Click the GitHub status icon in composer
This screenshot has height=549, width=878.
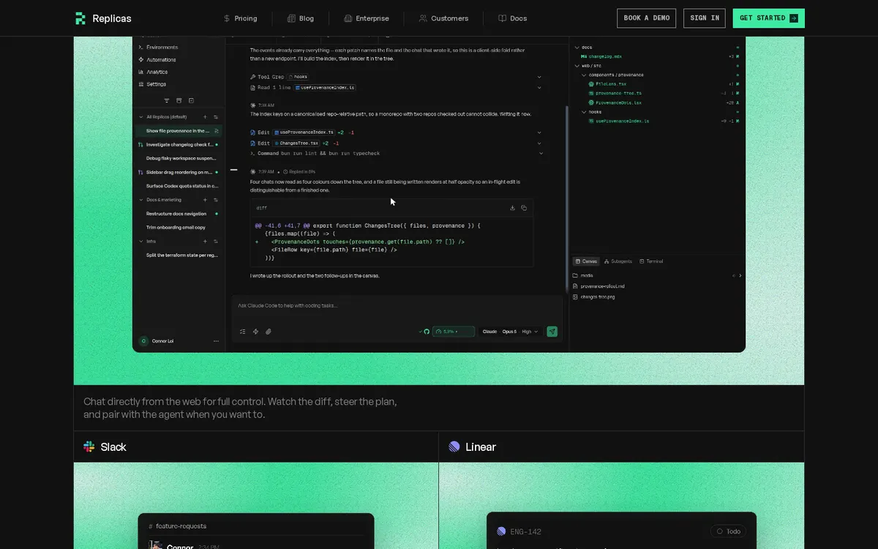tap(427, 332)
